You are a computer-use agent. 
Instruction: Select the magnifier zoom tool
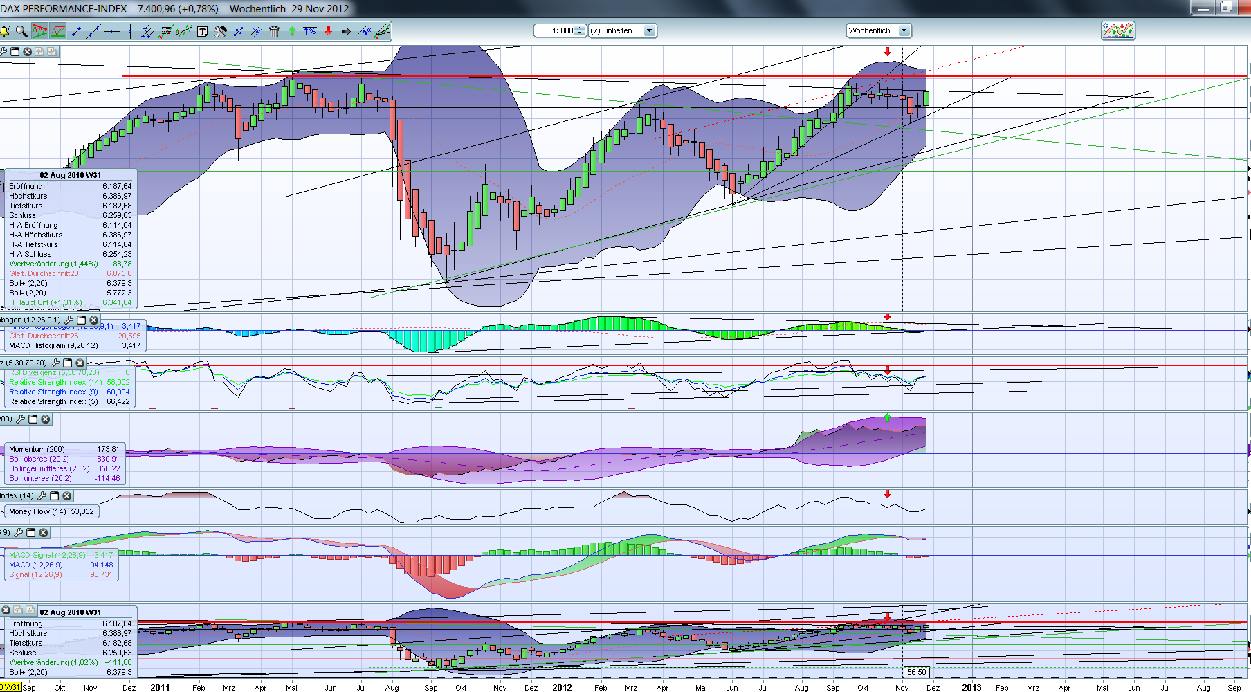[21, 30]
